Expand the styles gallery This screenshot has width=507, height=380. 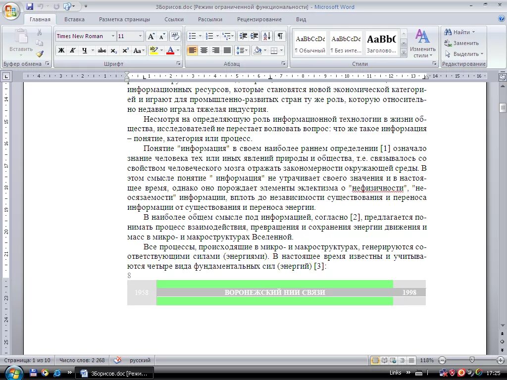tap(404, 52)
